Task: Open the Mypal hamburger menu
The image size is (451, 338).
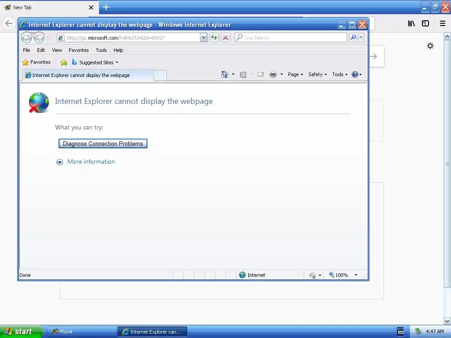Action: pos(443,23)
